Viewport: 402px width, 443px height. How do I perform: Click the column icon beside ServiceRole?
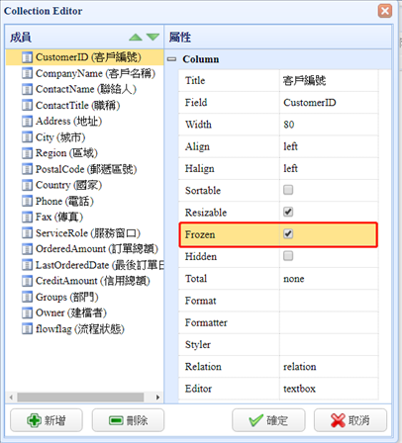point(27,233)
